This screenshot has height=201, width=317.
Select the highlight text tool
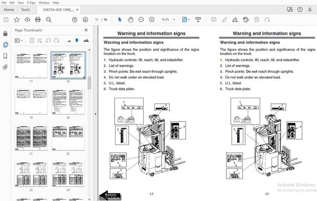tap(224, 20)
